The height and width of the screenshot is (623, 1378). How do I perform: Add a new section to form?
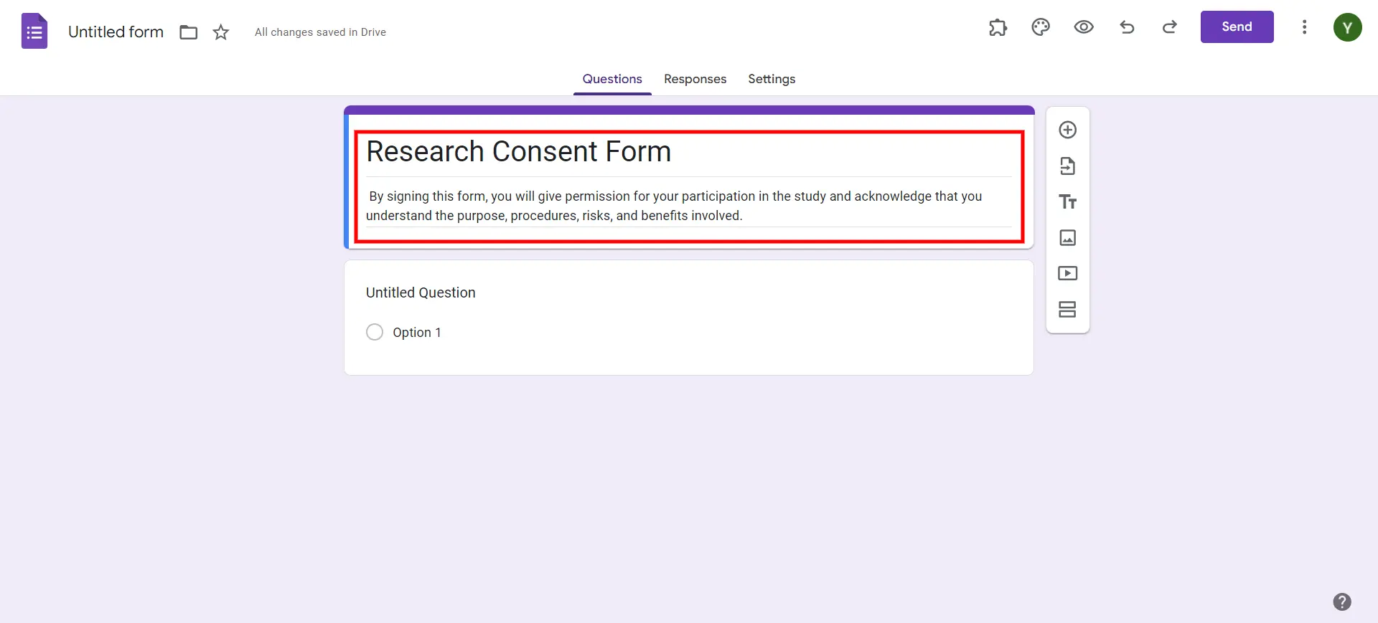click(1067, 309)
